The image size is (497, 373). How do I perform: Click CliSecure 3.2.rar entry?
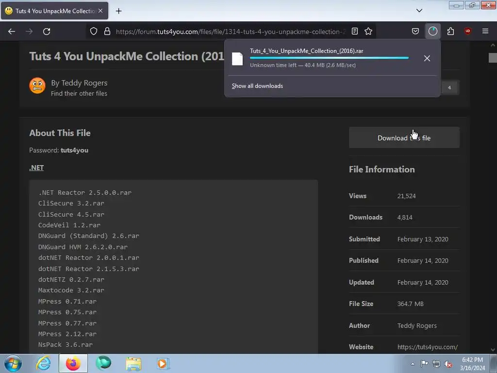pos(71,203)
